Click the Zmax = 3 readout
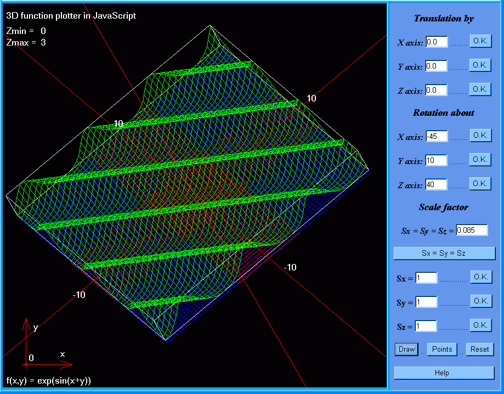 pyautogui.click(x=26, y=42)
